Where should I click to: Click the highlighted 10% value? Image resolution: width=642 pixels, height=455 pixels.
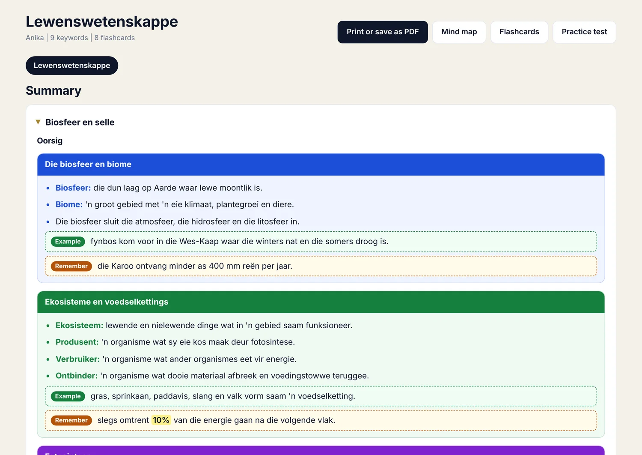coord(161,420)
